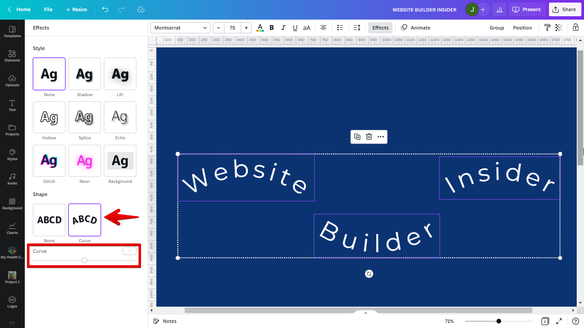Open the Montserrat font dropdown

point(180,28)
